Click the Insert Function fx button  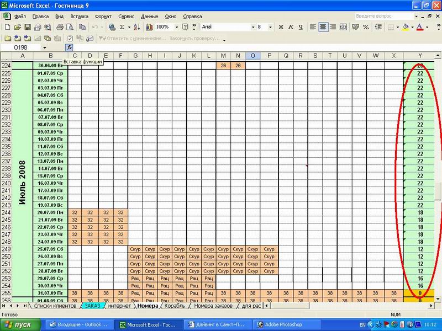click(70, 48)
